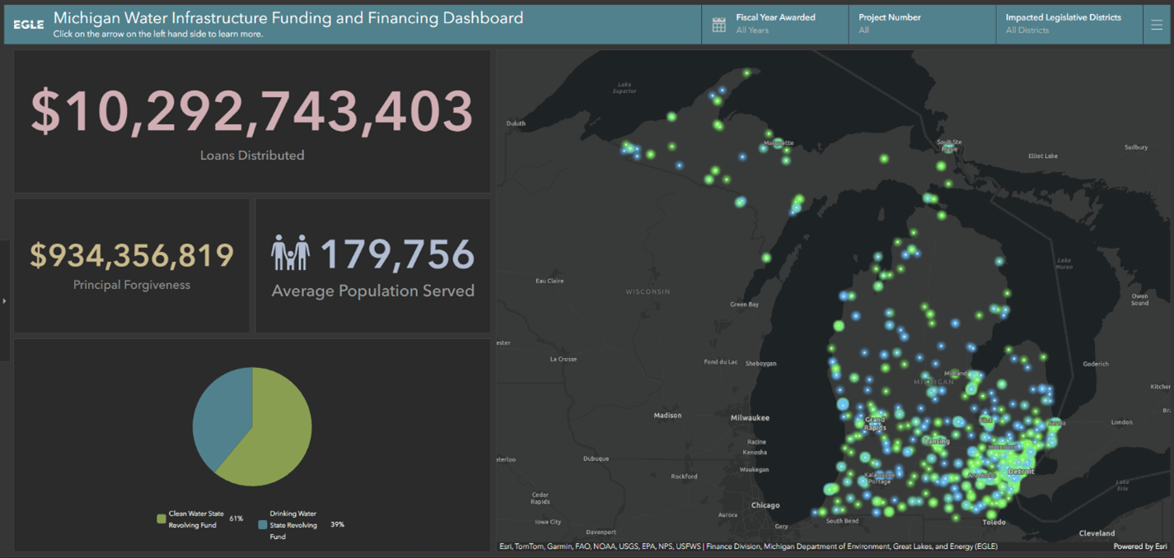1174x558 pixels.
Task: Open the hamburger menu in the top-right corner
Action: [1157, 24]
